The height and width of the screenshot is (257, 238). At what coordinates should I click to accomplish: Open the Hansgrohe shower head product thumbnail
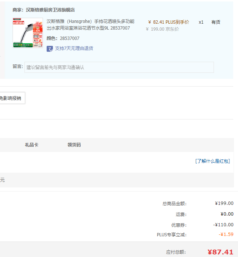[x=28, y=33]
